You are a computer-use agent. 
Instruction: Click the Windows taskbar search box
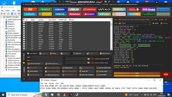coord(24,95)
